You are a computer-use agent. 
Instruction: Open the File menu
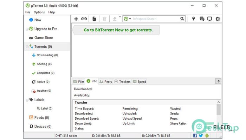[28, 12]
